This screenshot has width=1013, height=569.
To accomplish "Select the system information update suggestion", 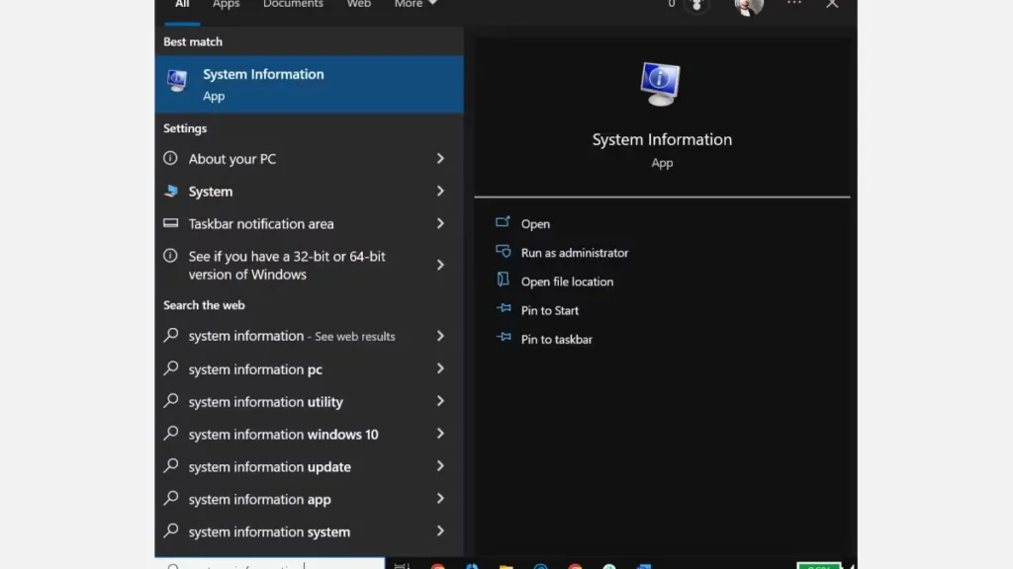I will tap(309, 466).
